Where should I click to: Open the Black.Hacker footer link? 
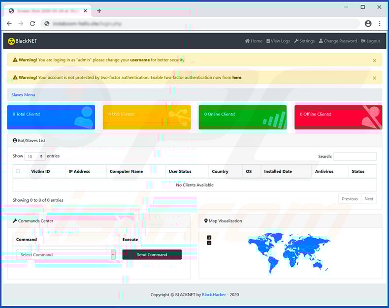pos(214,295)
